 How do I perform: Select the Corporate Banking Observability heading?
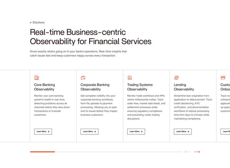point(95,87)
